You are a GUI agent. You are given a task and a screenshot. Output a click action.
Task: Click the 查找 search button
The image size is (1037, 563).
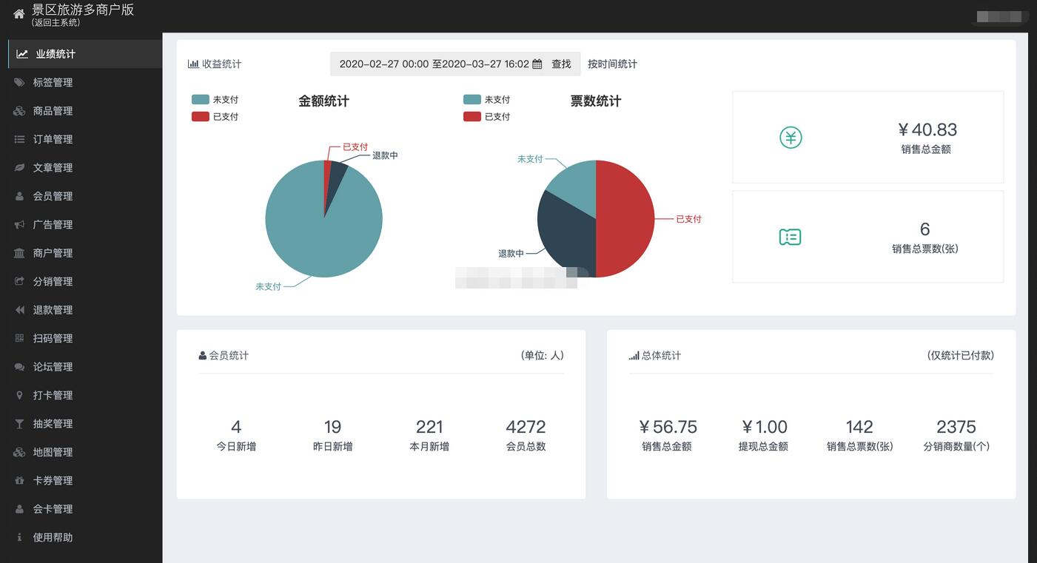point(562,64)
